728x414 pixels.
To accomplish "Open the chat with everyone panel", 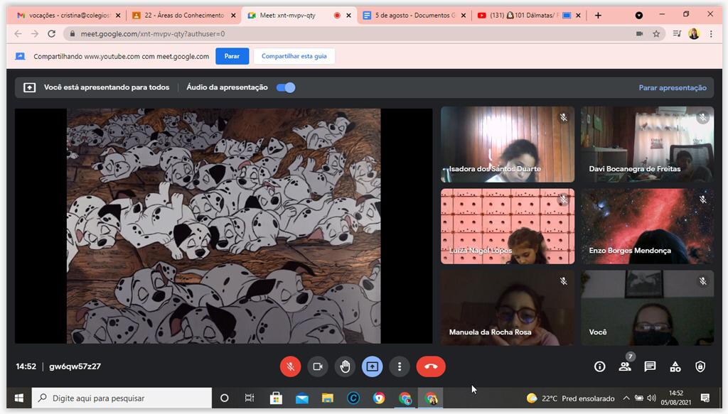I will [x=650, y=366].
